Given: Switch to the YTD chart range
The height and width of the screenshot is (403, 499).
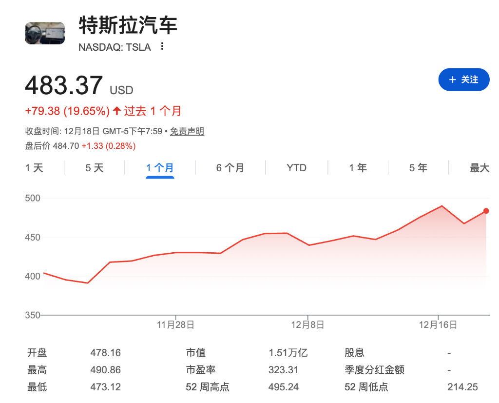Looking at the screenshot, I should pos(296,168).
